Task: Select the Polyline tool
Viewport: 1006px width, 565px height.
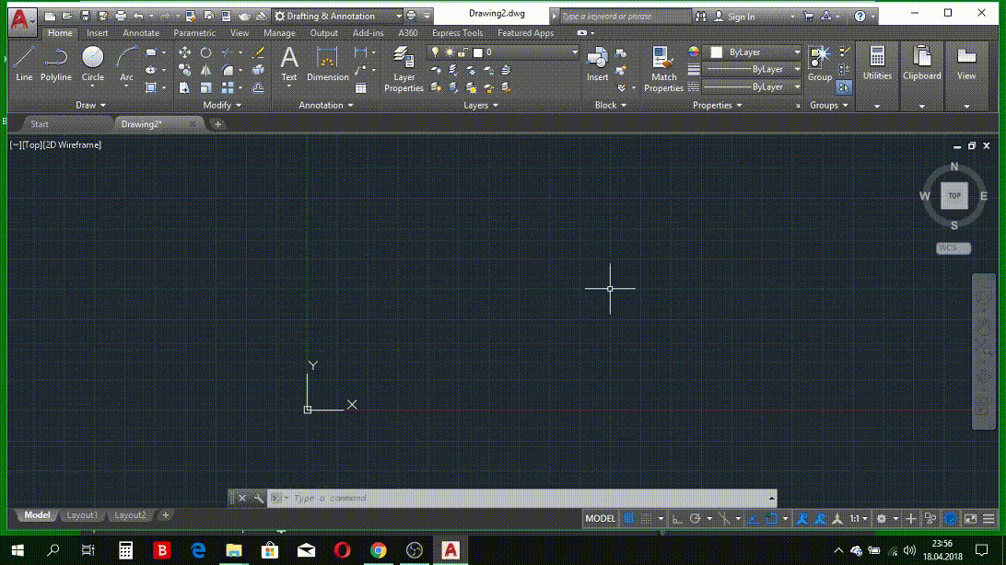Action: pos(56,63)
